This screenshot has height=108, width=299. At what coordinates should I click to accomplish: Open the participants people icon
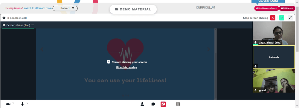142,104
